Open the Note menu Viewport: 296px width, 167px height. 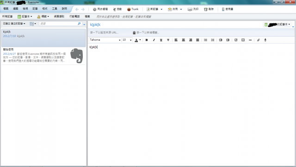click(x=35, y=9)
